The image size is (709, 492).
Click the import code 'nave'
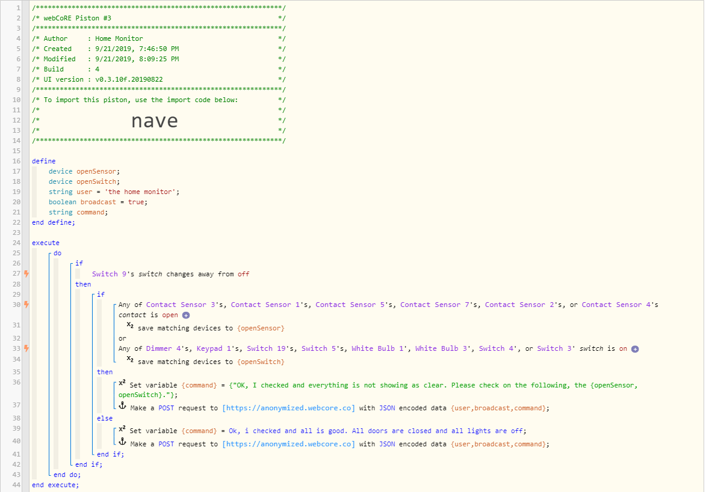click(155, 121)
